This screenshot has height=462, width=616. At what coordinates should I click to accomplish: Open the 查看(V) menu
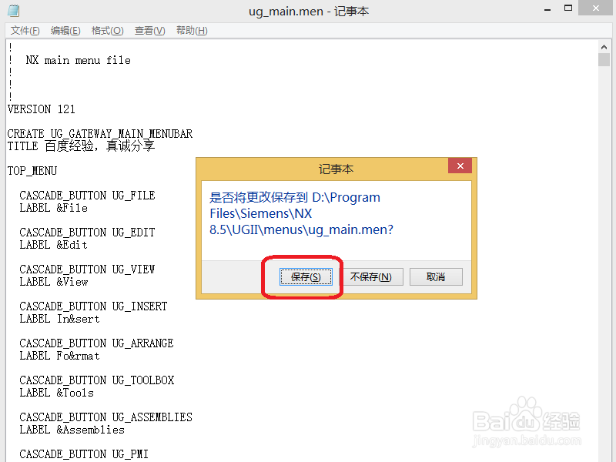point(149,31)
